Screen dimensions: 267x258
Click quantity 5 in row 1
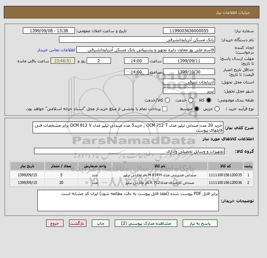[x=61, y=175]
